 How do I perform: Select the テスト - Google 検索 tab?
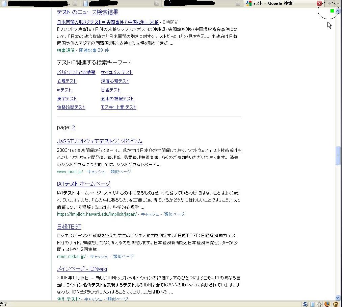pyautogui.click(x=284, y=3)
